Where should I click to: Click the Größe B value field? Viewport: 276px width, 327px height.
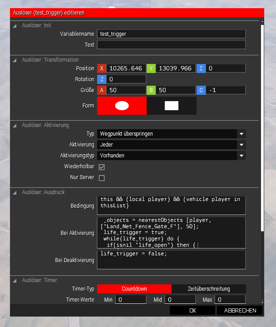click(x=176, y=90)
